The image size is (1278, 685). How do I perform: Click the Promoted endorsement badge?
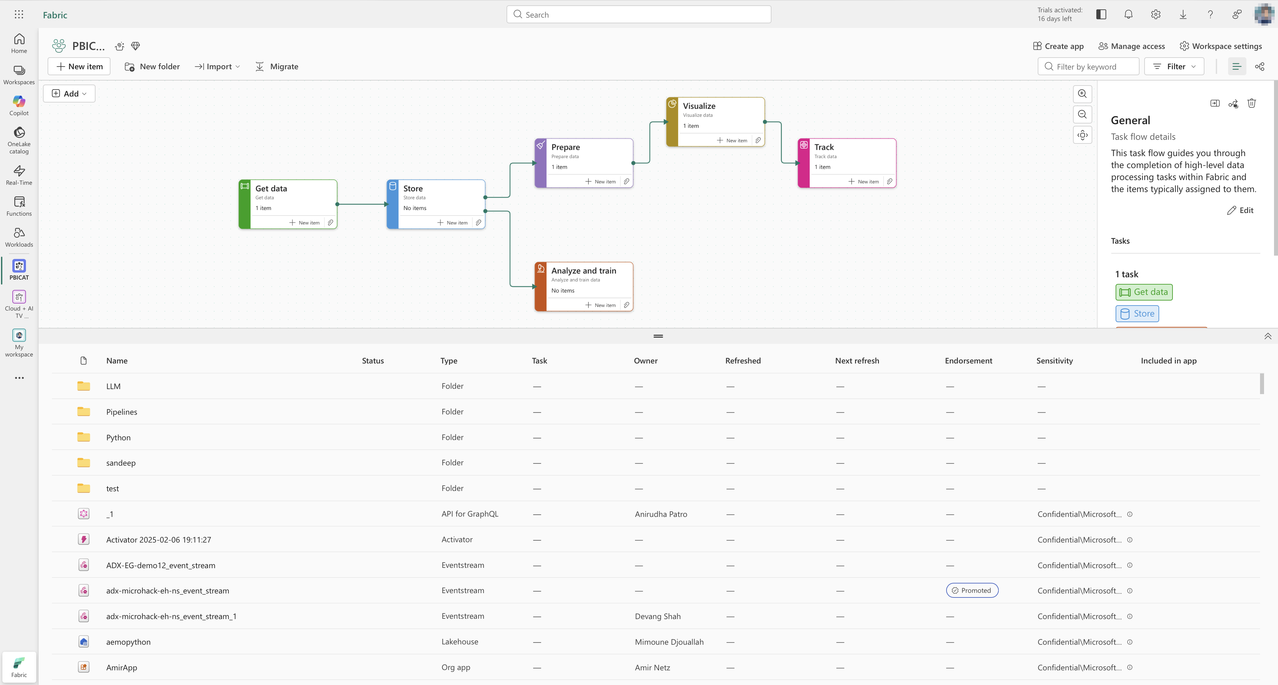click(972, 590)
